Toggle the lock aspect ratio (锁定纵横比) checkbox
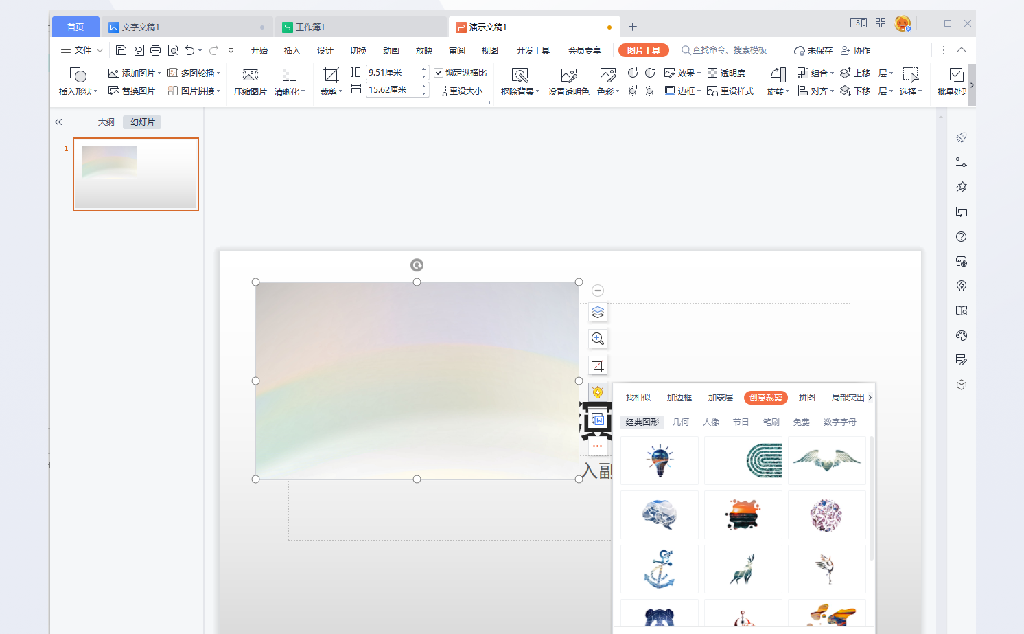The height and width of the screenshot is (634, 1024). 439,73
